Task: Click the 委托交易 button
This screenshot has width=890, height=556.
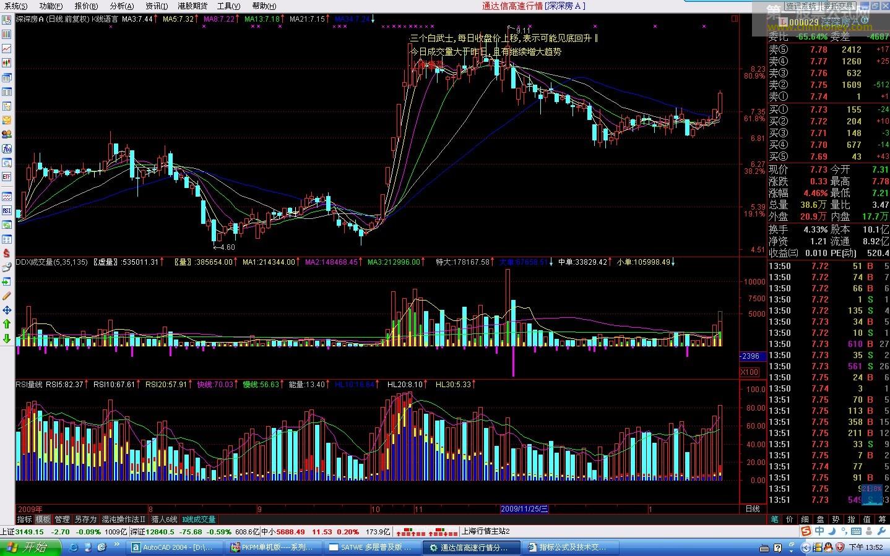Action: pos(838,6)
